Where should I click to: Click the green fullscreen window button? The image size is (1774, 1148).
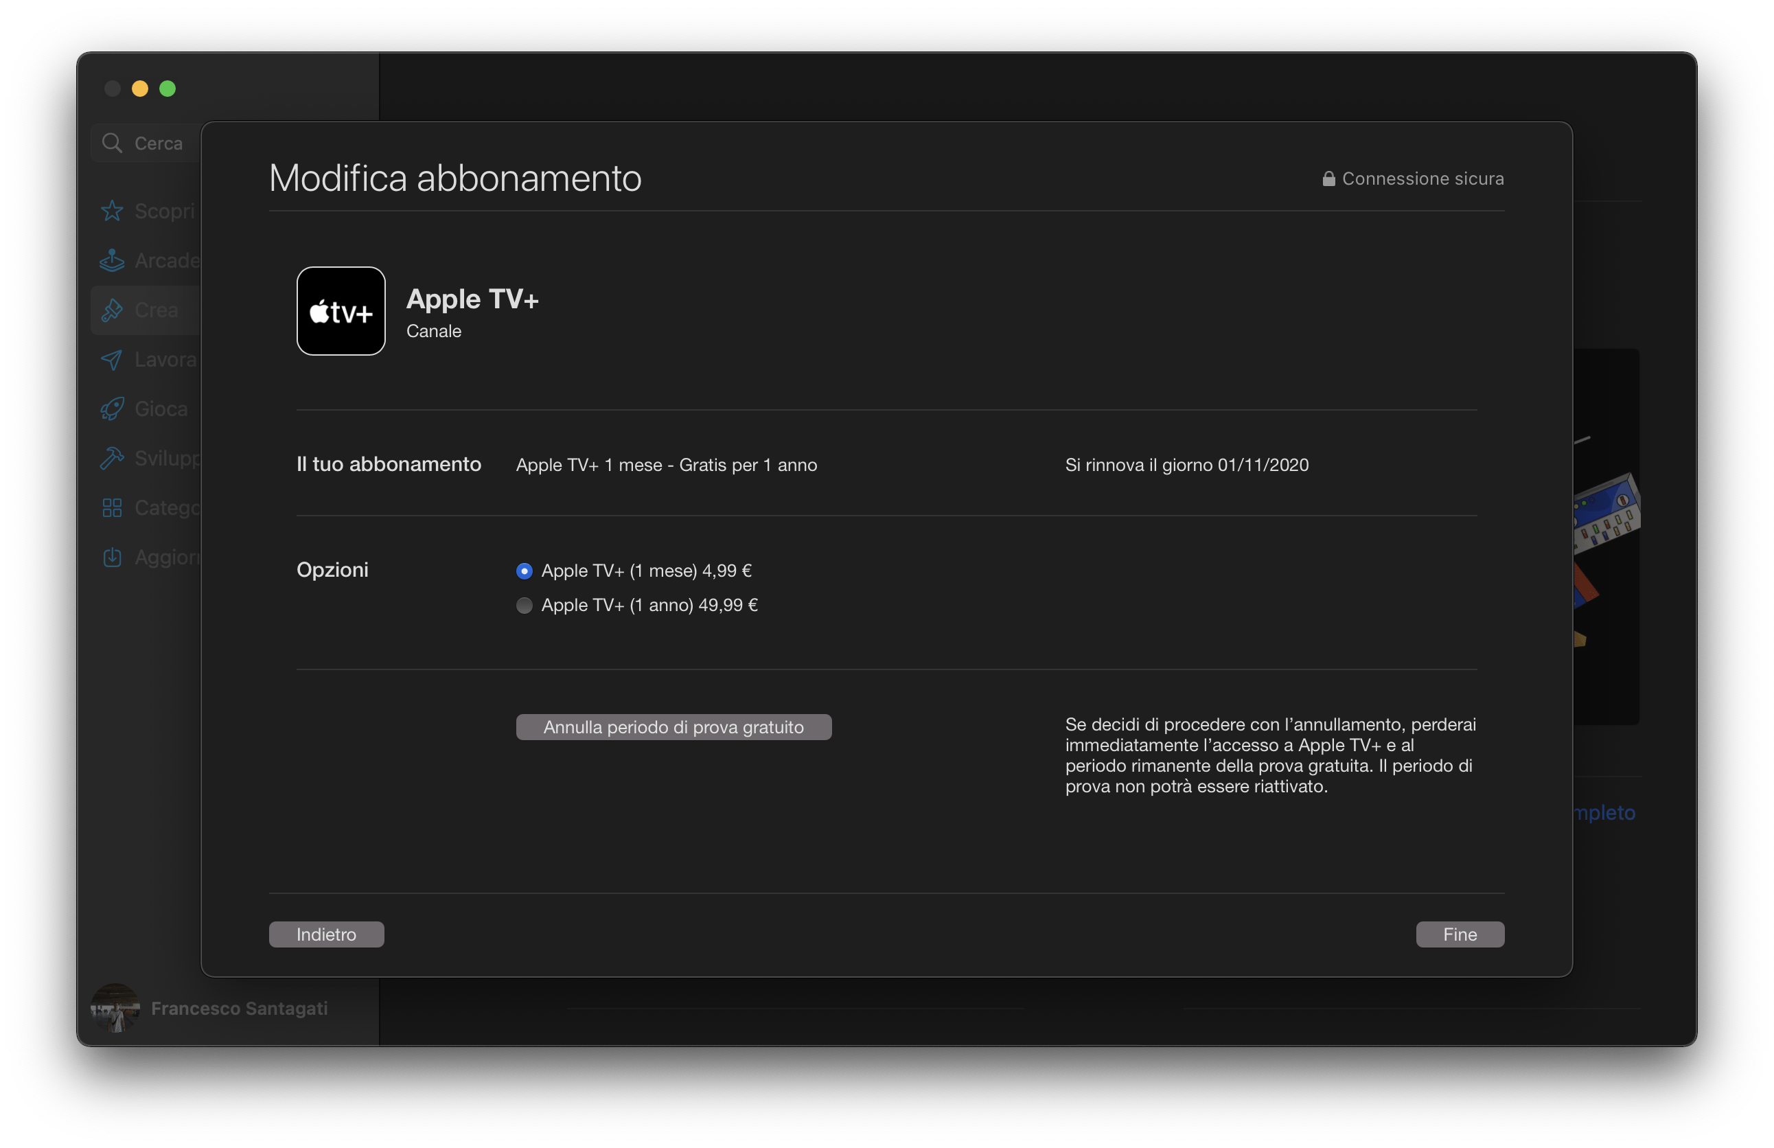point(168,89)
